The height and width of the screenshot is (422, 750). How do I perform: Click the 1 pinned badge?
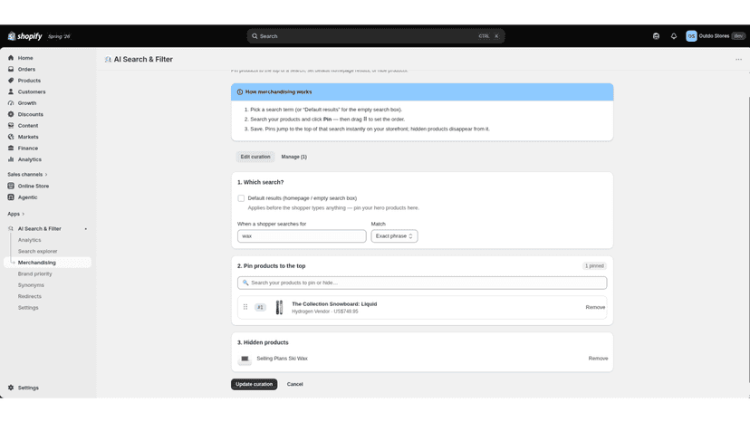(594, 266)
